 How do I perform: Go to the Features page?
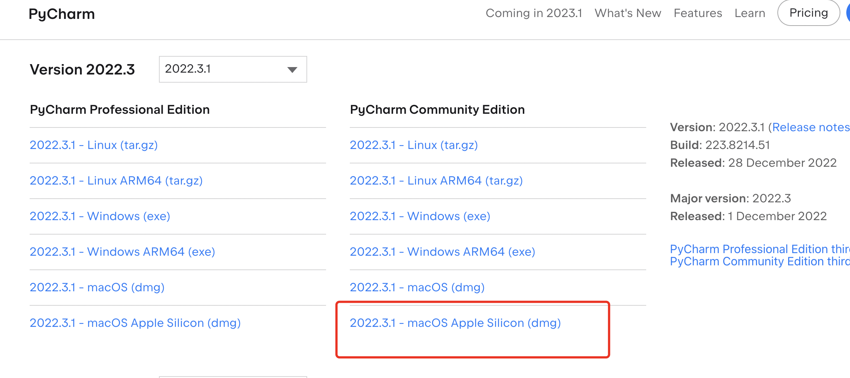[698, 13]
